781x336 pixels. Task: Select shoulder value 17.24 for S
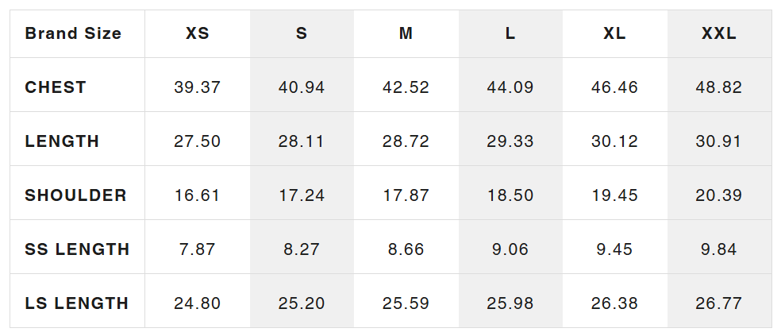(x=302, y=195)
